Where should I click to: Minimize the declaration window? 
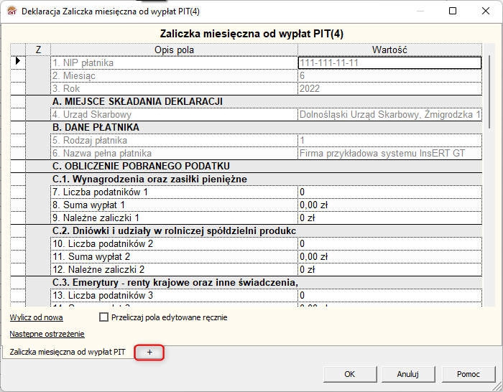(420, 11)
